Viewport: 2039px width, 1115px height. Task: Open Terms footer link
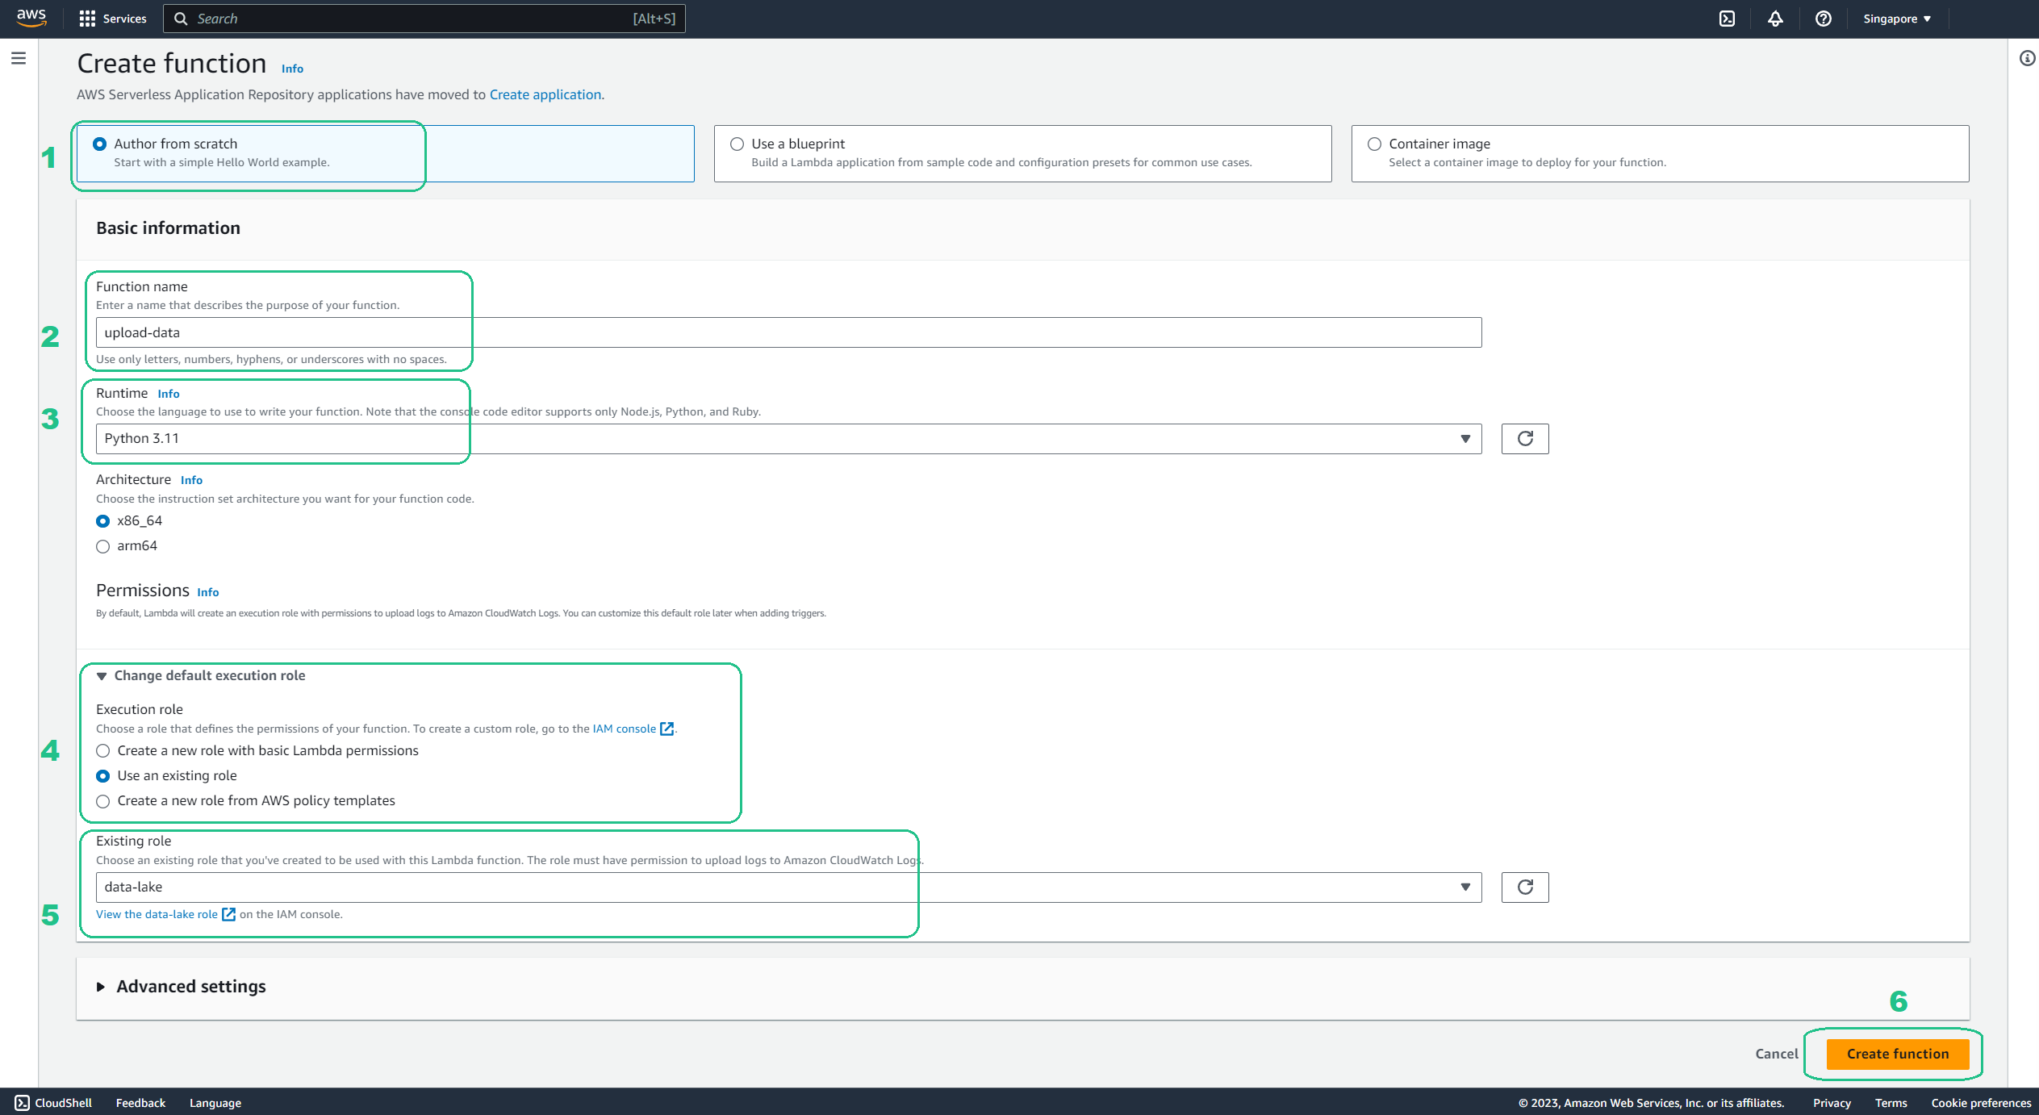click(1891, 1103)
